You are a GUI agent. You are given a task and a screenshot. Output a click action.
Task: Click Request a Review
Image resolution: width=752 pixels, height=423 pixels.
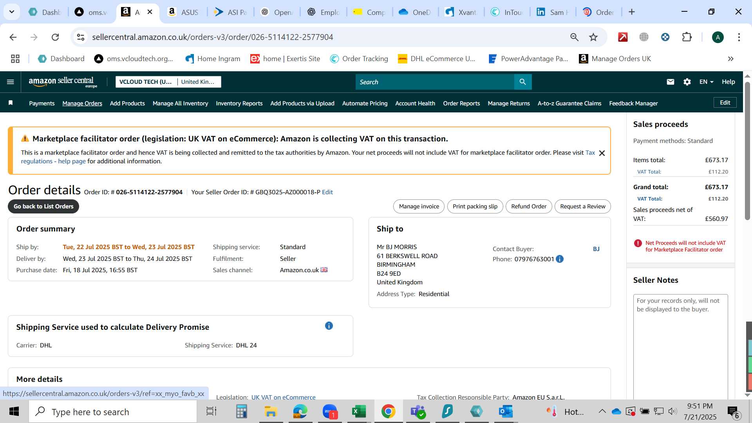[x=582, y=206]
